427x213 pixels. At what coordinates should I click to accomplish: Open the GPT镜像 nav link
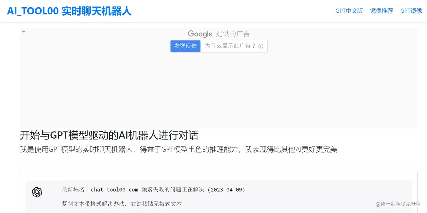click(411, 11)
